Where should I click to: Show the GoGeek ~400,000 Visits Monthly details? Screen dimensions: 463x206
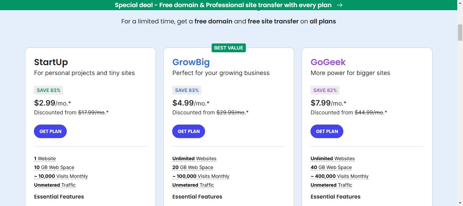340,176
